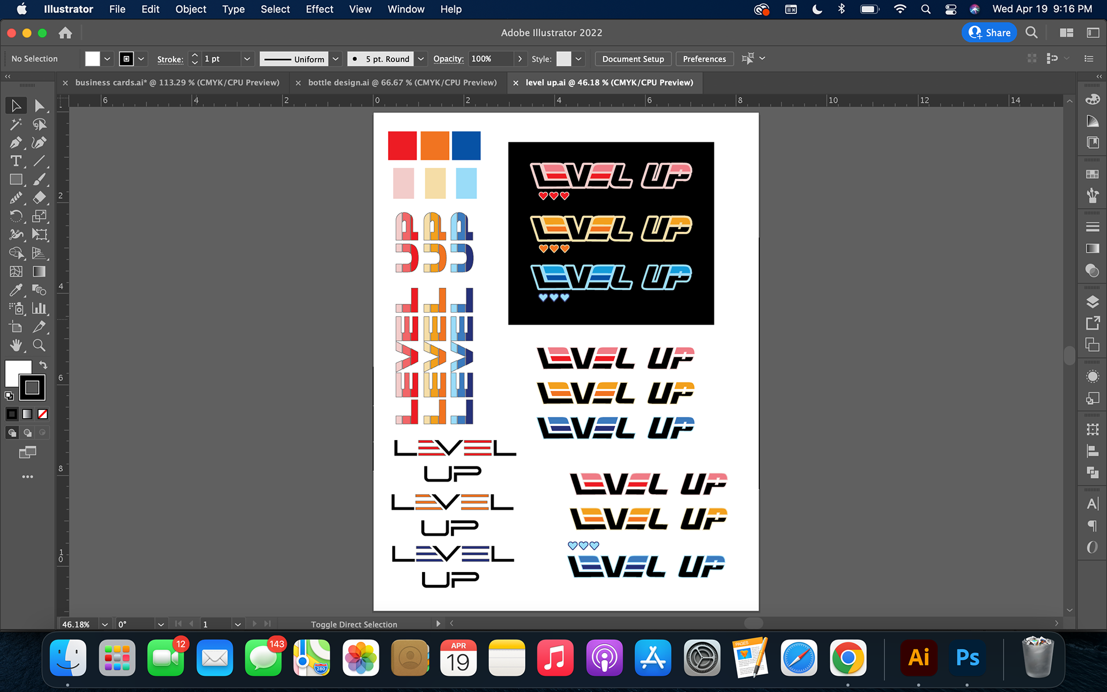Screen dimensions: 1107x692
Task: Activate the Rectangle tool
Action: pos(16,180)
